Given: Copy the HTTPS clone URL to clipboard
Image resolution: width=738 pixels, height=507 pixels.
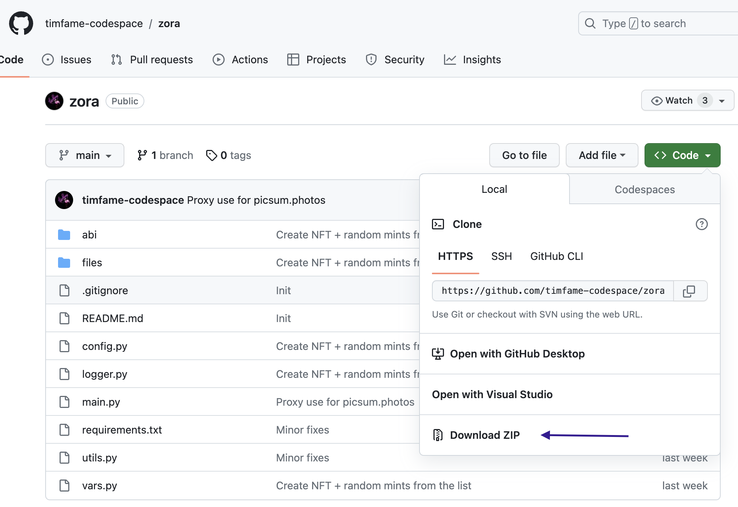Looking at the screenshot, I should click(689, 291).
